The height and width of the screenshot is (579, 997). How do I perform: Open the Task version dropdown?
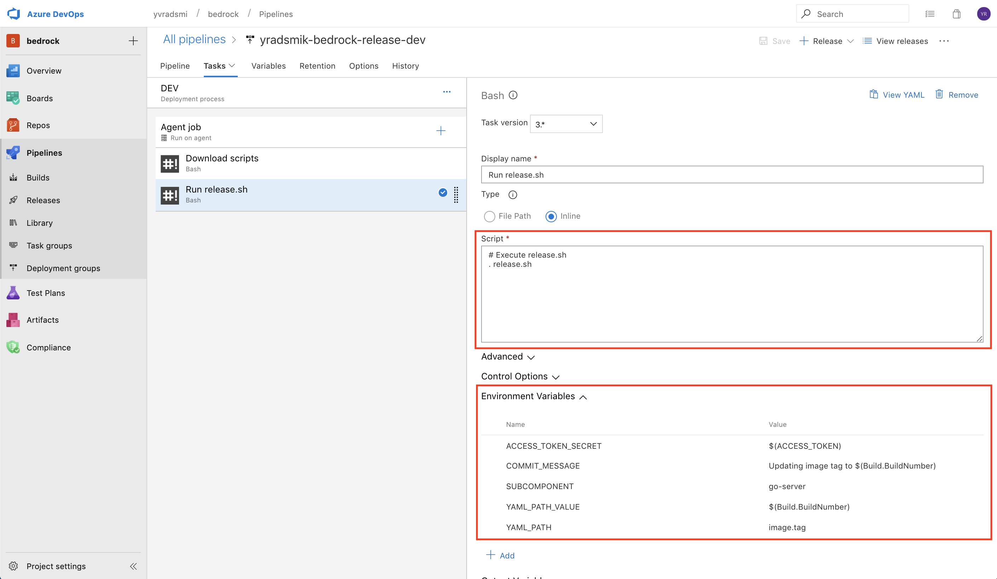coord(566,124)
